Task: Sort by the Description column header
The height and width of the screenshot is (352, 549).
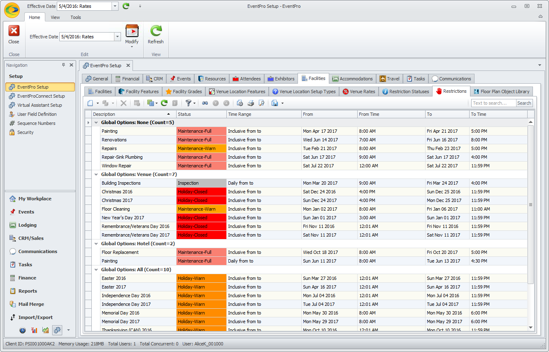Action: click(x=134, y=114)
